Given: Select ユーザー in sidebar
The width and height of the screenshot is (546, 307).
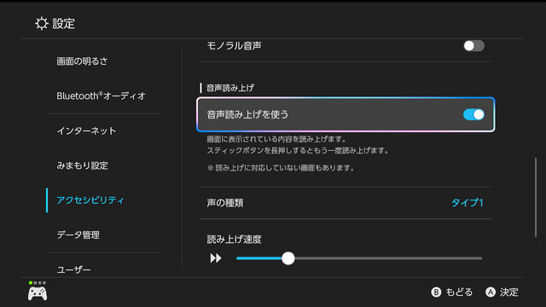Looking at the screenshot, I should 74,269.
